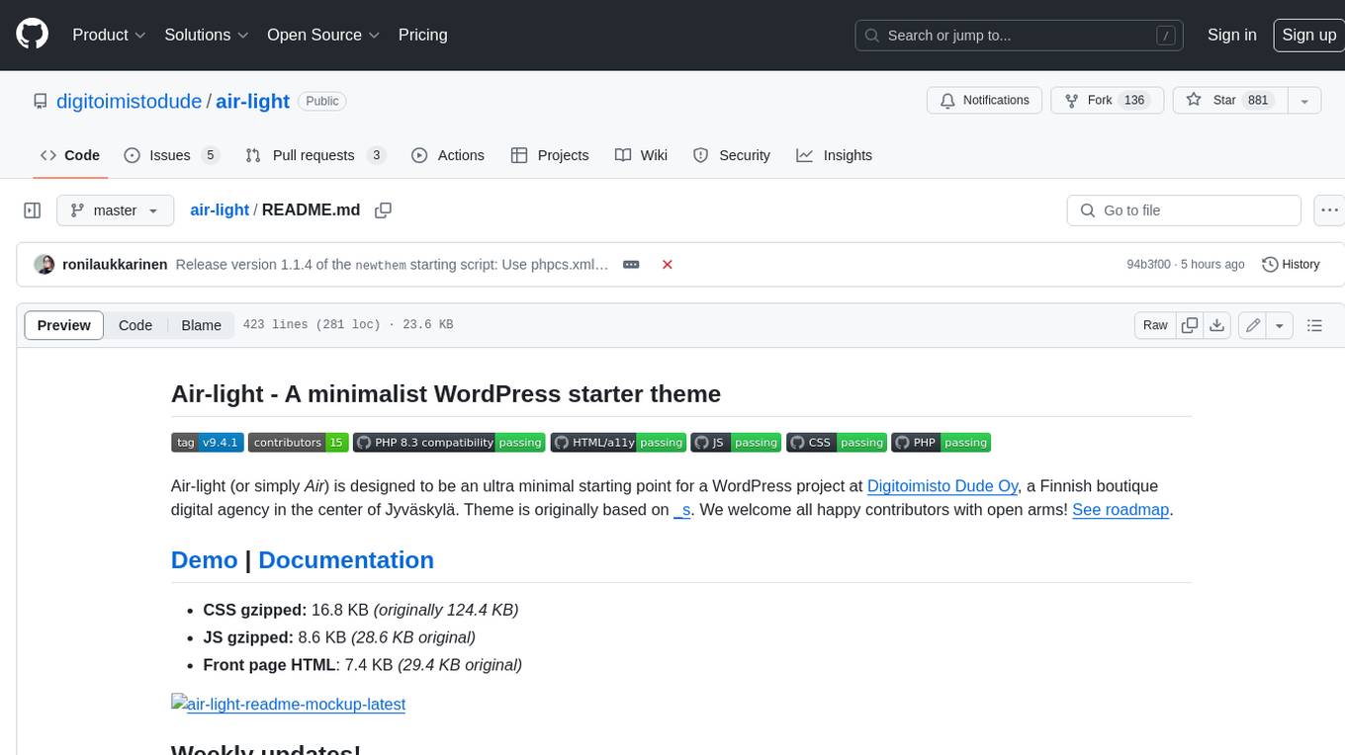This screenshot has height=755, width=1345.
Task: Switch to the Pull requests tab
Action: pyautogui.click(x=315, y=155)
